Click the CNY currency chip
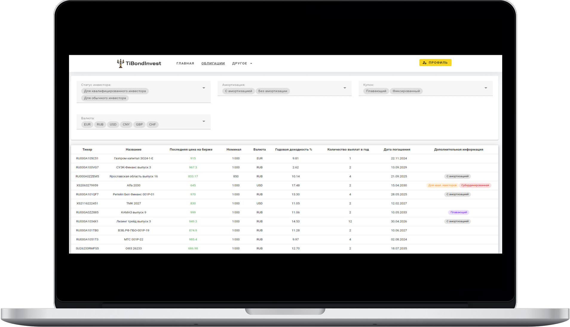The height and width of the screenshot is (327, 570). 126,125
